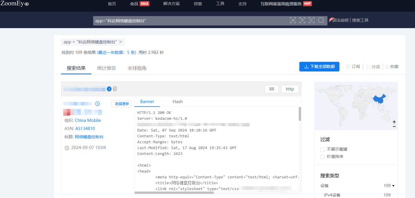Enable the 不展示蜜罐 checkbox
Viewport: 415px width, 198px height.
click(x=322, y=149)
